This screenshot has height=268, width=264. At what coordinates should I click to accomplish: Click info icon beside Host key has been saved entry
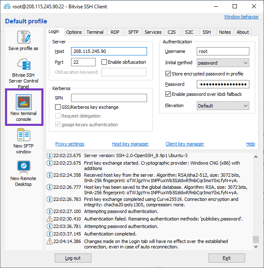[x=50, y=187]
